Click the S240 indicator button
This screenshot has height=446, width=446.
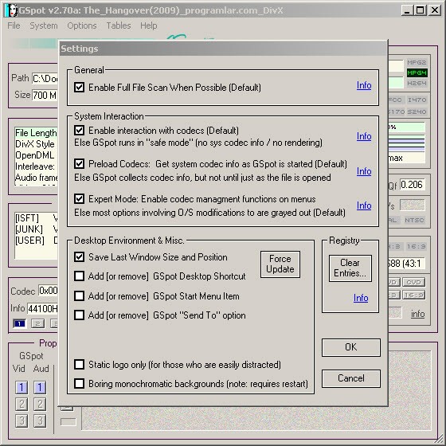coord(417,111)
